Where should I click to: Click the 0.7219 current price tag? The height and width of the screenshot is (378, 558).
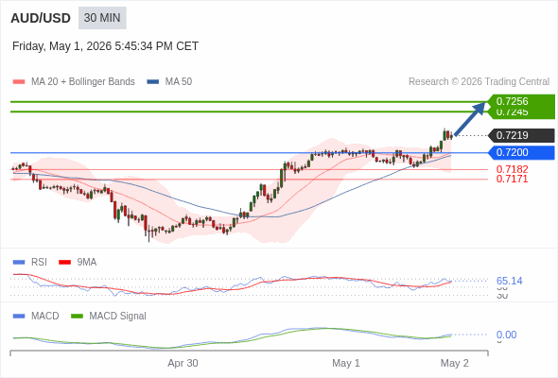[x=521, y=135]
